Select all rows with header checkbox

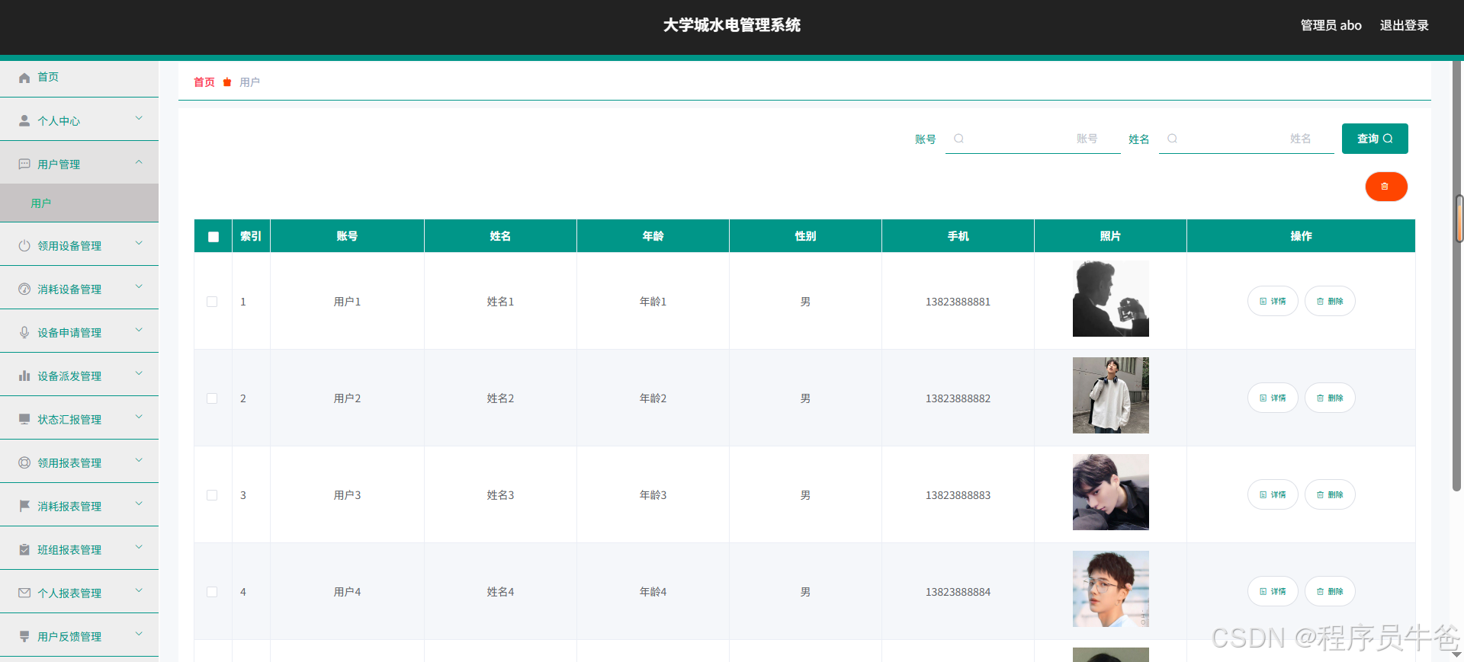coord(213,237)
